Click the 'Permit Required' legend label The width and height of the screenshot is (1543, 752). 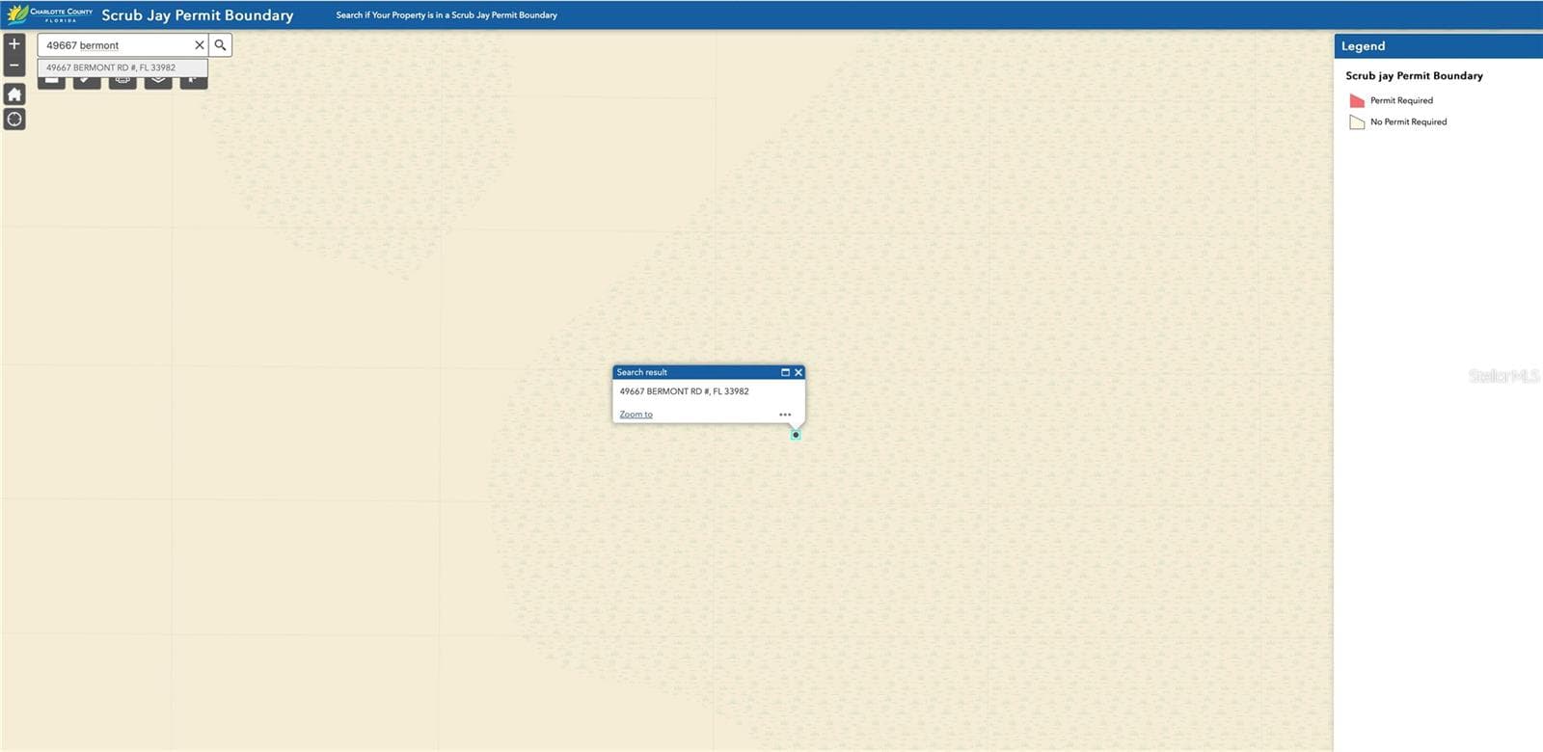coord(1401,100)
